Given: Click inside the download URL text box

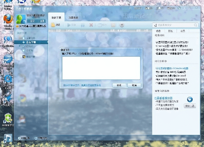Looking at the screenshot, I should 101,68.
